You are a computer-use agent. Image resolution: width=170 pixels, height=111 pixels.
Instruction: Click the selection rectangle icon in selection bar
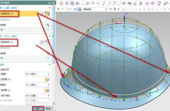68,9
